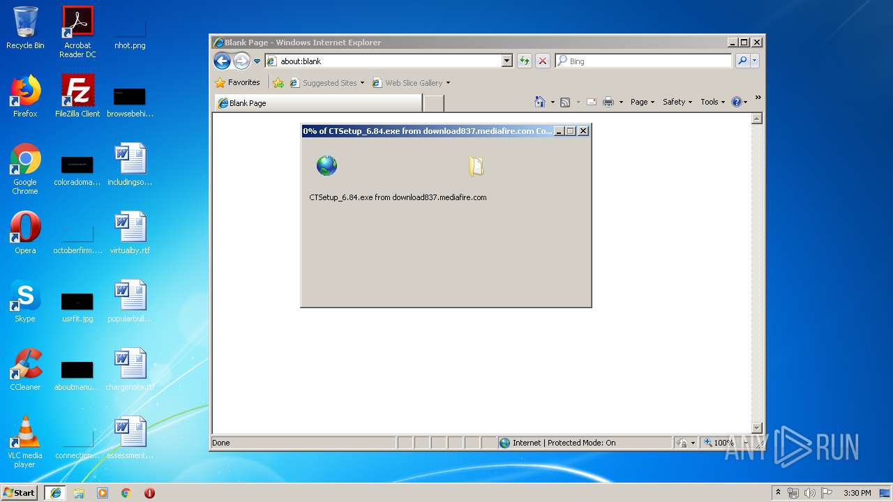Screen dimensions: 893x502
Task: Select chargenote.rtf desktop file
Action: pyautogui.click(x=130, y=370)
